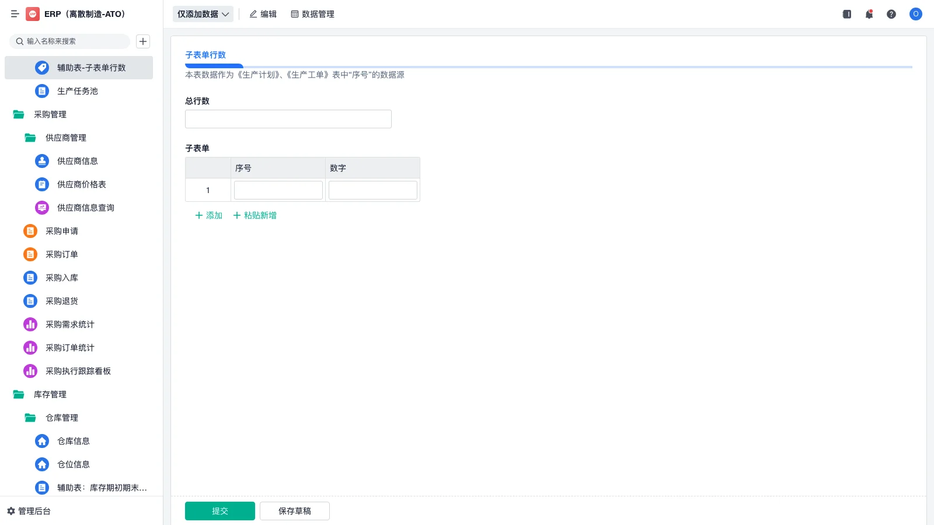This screenshot has height=525, width=934.
Task: Click the plus icon beside the search box
Action: pyautogui.click(x=143, y=41)
